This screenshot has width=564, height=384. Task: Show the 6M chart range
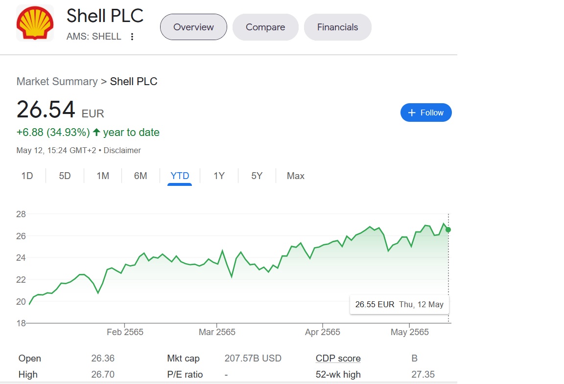tap(141, 176)
